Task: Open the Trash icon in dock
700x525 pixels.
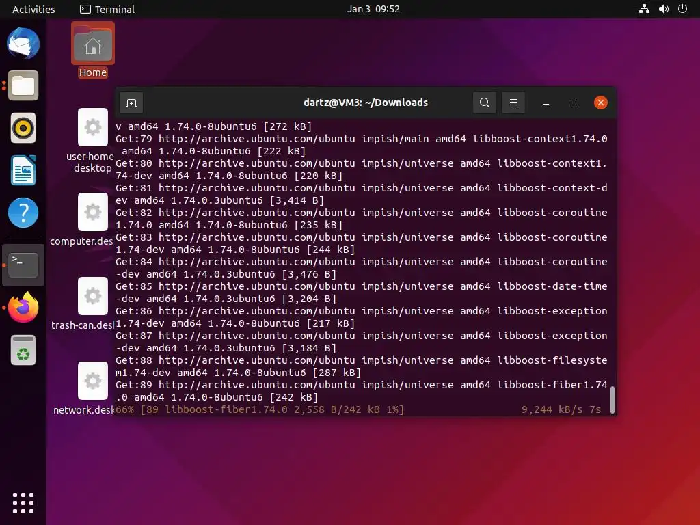Action: (x=23, y=350)
